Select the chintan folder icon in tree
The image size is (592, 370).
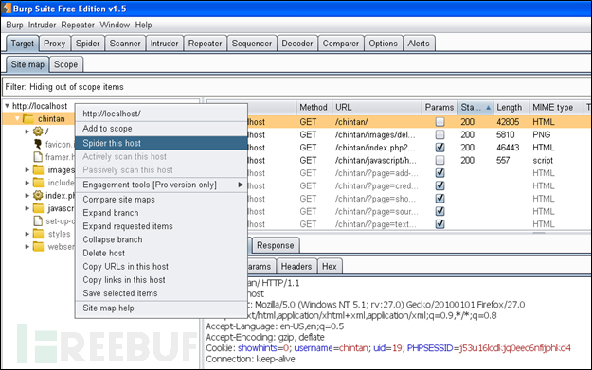click(x=28, y=119)
